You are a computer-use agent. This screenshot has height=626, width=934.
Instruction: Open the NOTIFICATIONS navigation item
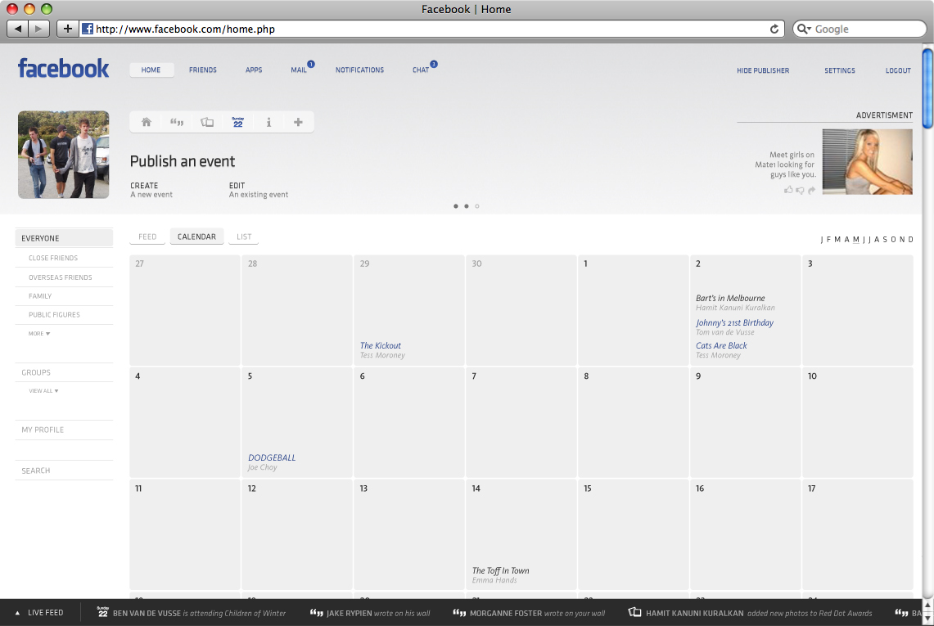360,70
